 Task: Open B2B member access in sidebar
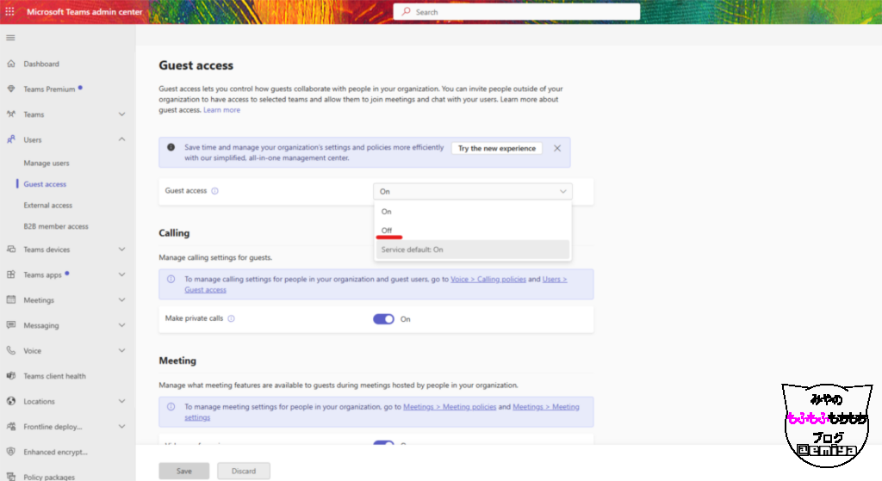[56, 226]
